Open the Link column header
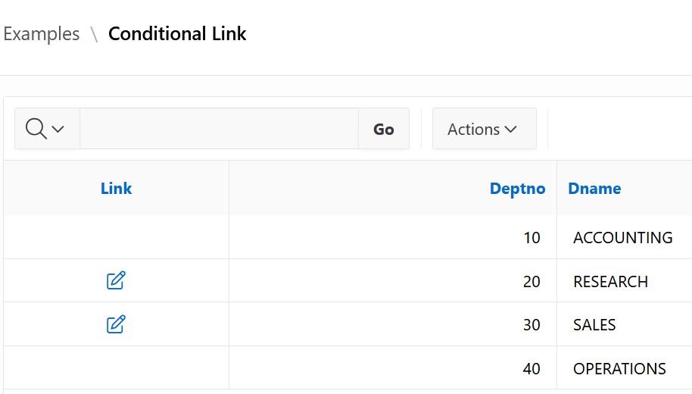This screenshot has width=692, height=394. tap(116, 189)
